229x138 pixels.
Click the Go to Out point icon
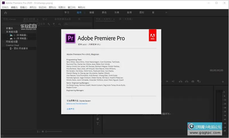(173, 81)
